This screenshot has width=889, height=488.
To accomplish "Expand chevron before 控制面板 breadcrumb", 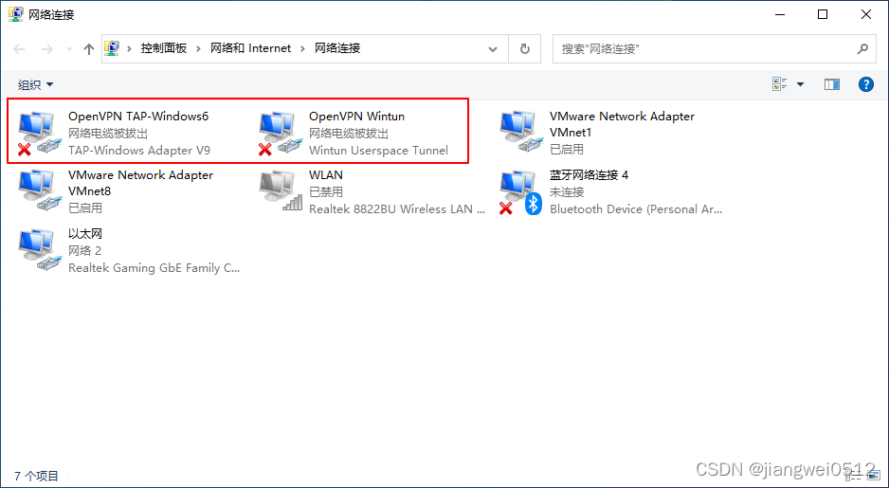I will click(x=129, y=48).
